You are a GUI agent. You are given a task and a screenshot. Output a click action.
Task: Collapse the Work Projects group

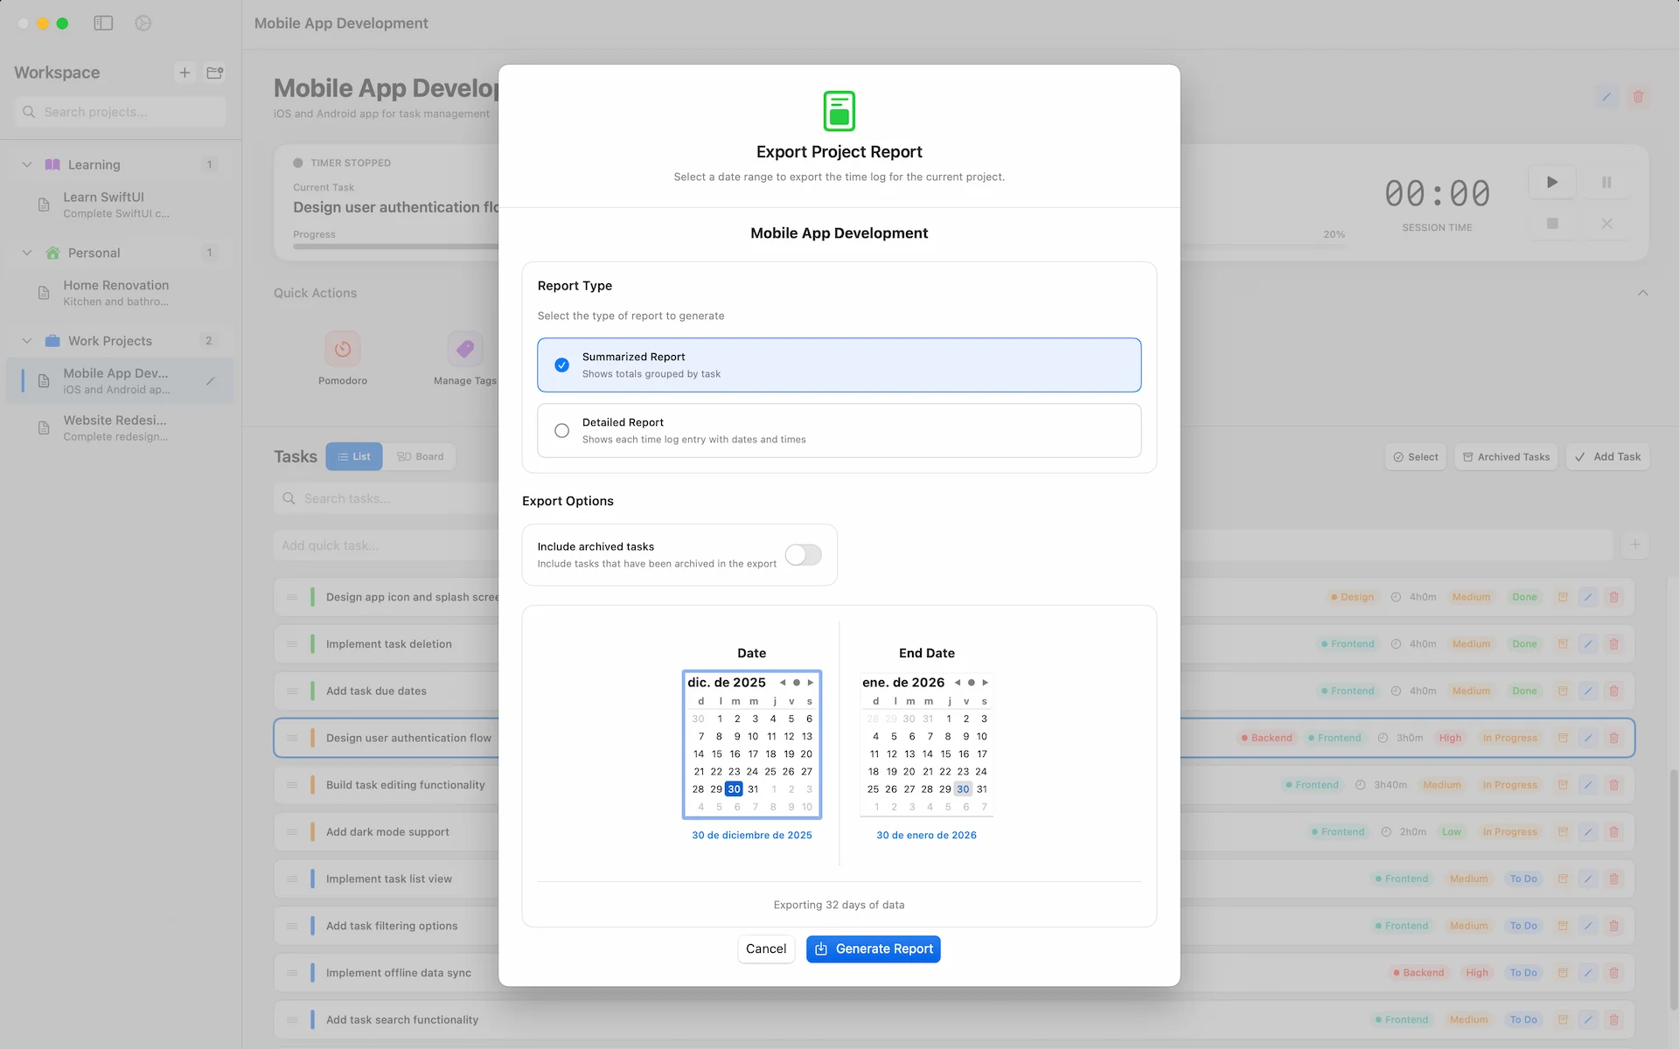pos(27,341)
